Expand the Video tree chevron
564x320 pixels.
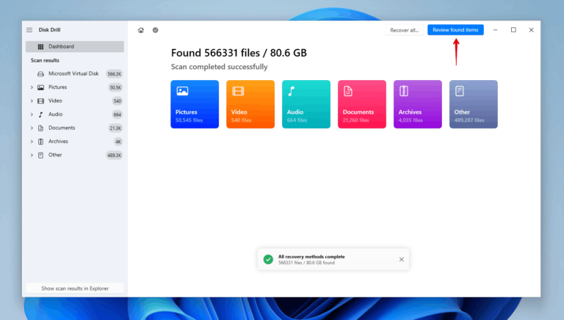(32, 101)
